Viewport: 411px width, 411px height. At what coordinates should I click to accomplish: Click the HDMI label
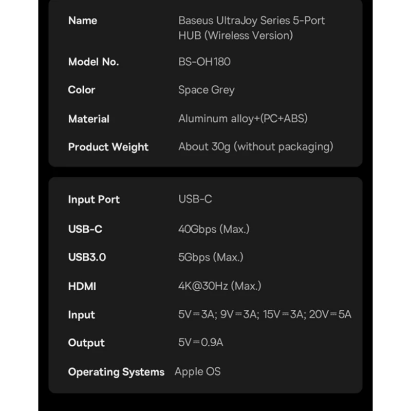82,286
